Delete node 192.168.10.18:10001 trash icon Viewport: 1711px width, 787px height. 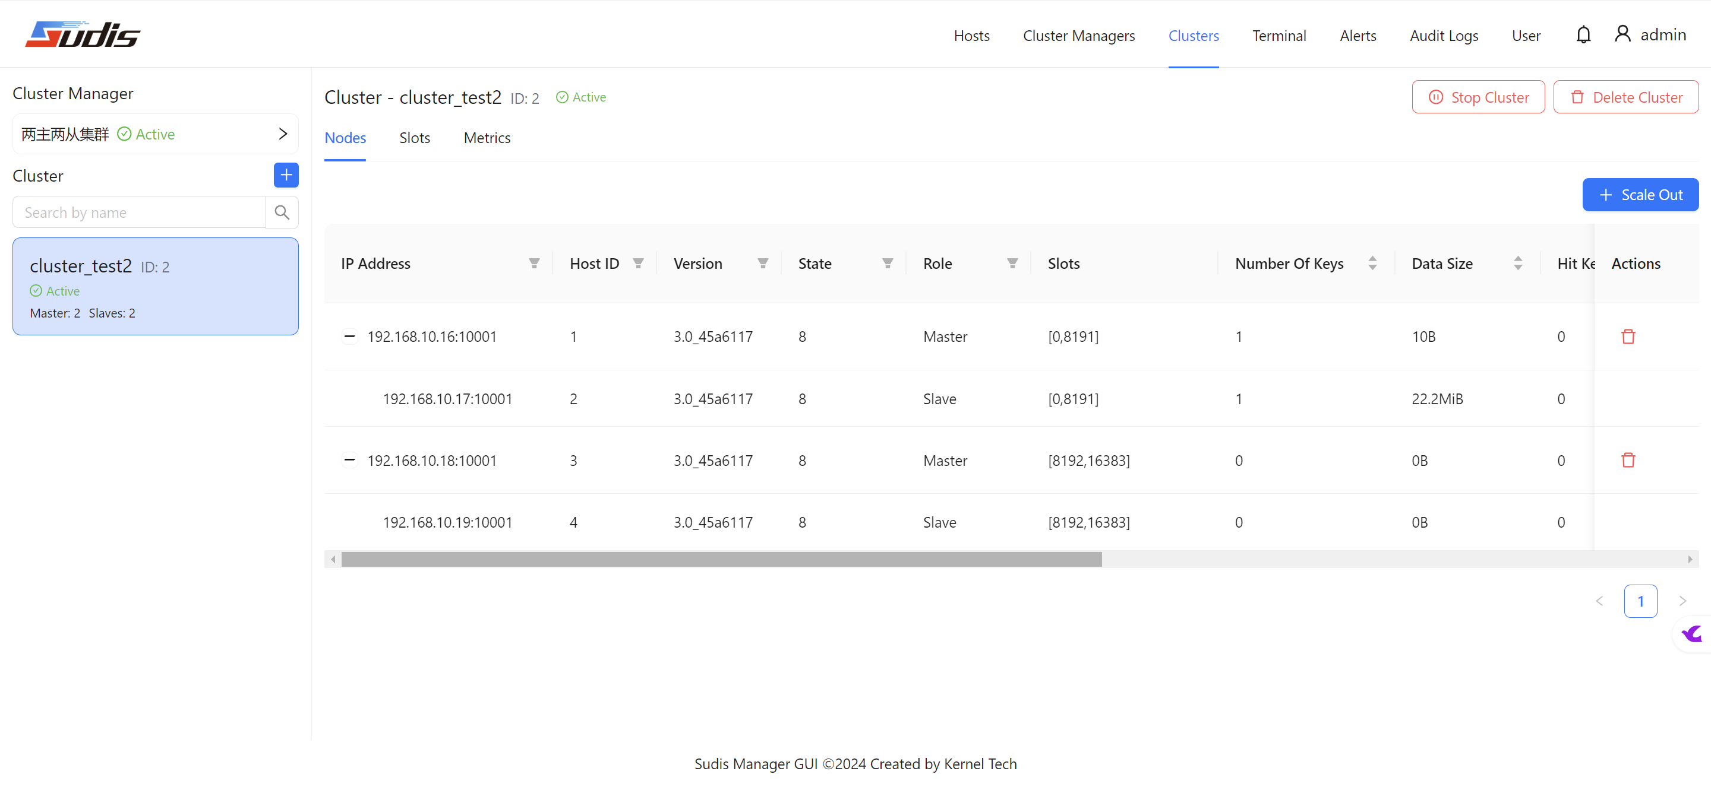point(1628,460)
